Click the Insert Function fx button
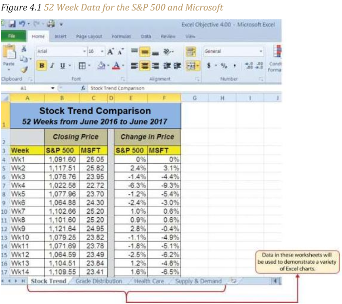Screen dimensions: 342x304 tap(83, 88)
